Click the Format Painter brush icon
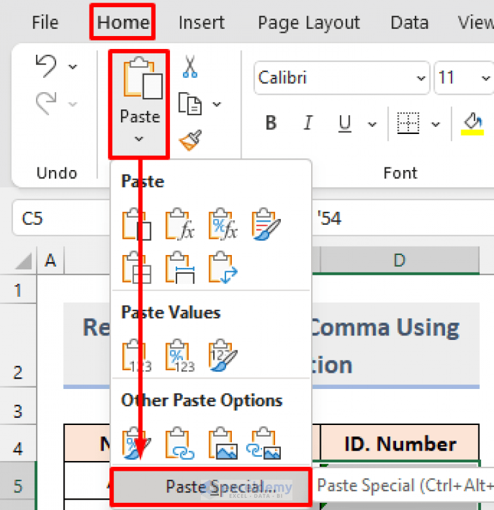Image resolution: width=494 pixels, height=510 pixels. coord(191,140)
